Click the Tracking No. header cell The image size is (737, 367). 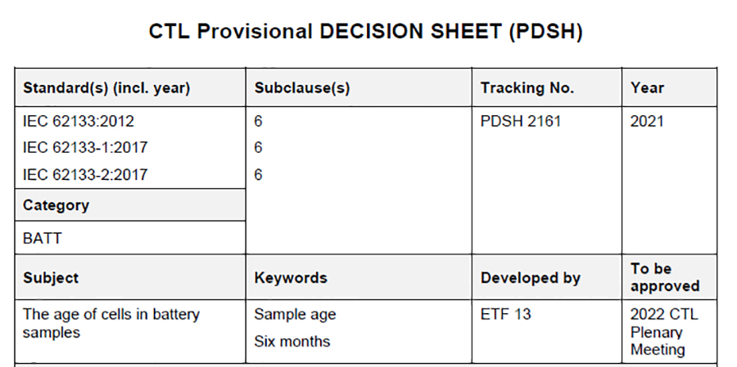[527, 88]
